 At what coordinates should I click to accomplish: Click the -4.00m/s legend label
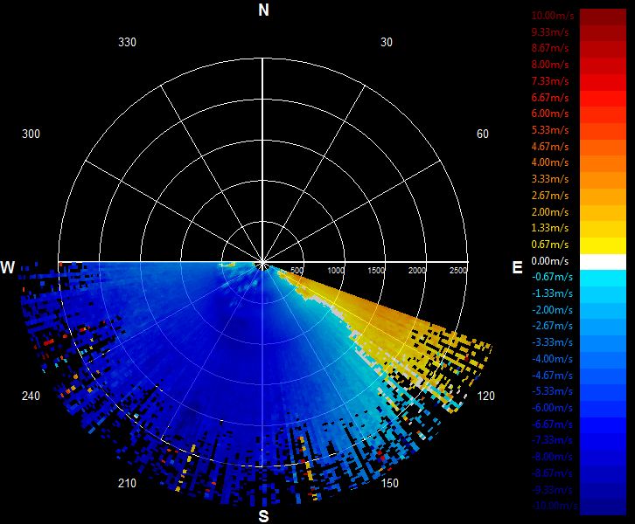click(x=552, y=359)
